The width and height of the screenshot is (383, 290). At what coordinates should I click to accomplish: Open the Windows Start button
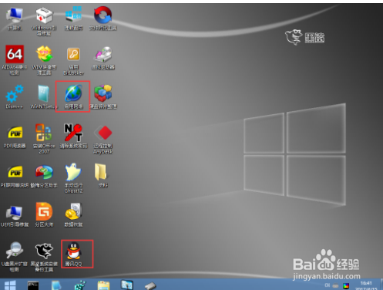pos(10,285)
